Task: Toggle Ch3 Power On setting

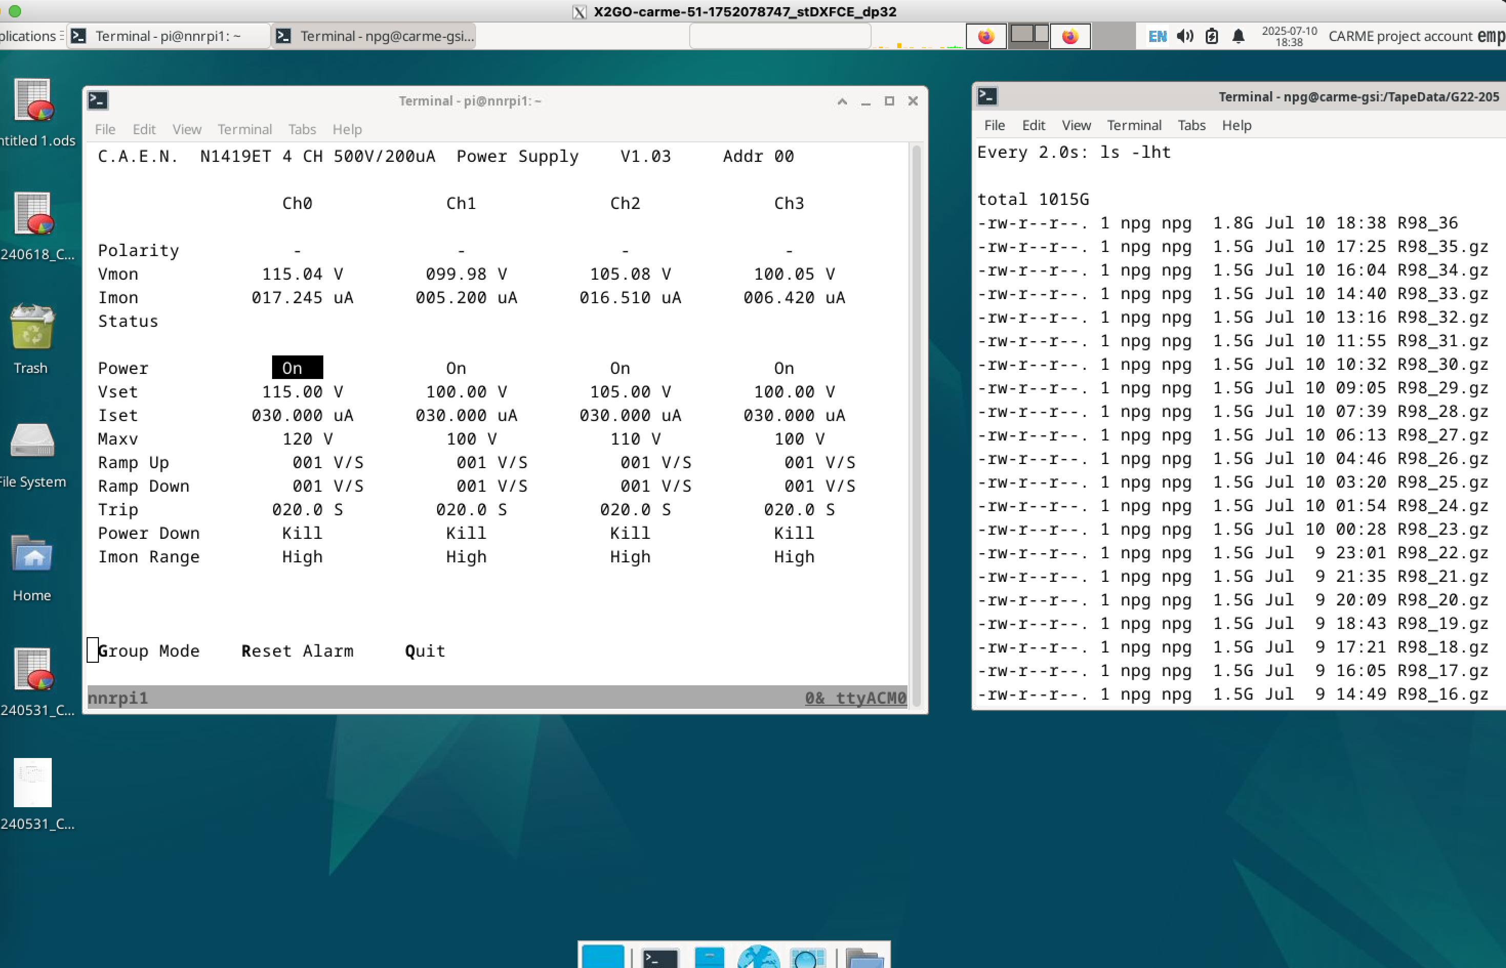Action: (783, 368)
